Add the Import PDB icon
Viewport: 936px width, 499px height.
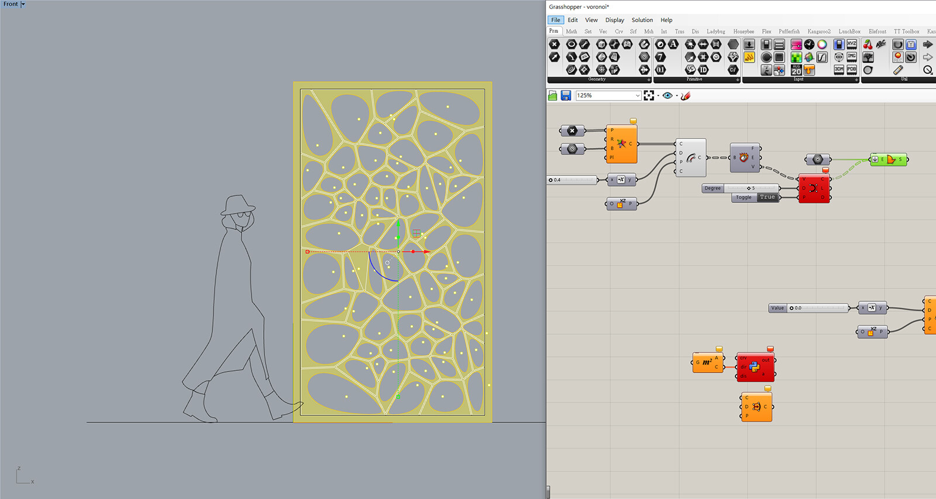(x=852, y=70)
